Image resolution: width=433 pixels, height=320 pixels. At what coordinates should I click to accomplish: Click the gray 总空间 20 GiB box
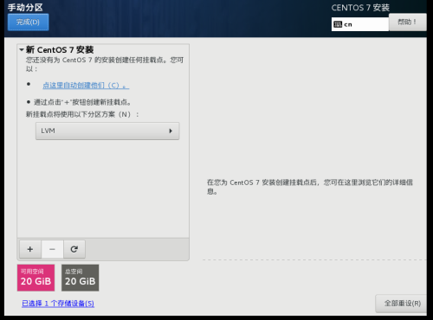[80, 278]
